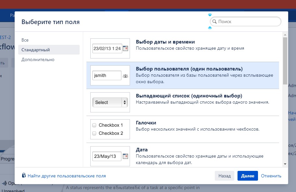Continue with the Далее button

(x=248, y=176)
